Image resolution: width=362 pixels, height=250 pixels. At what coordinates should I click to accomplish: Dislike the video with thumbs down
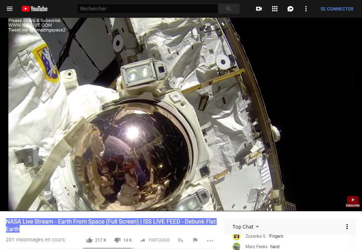[x=117, y=240]
